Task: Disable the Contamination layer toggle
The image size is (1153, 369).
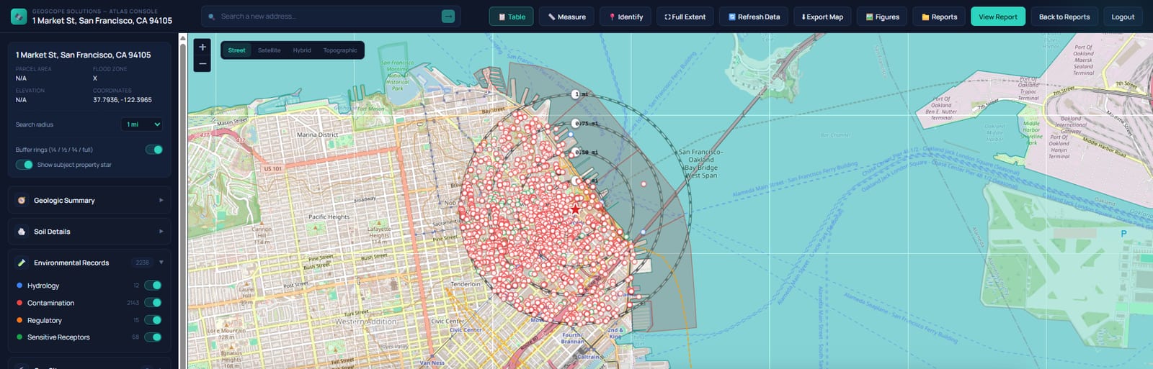Action: point(153,303)
